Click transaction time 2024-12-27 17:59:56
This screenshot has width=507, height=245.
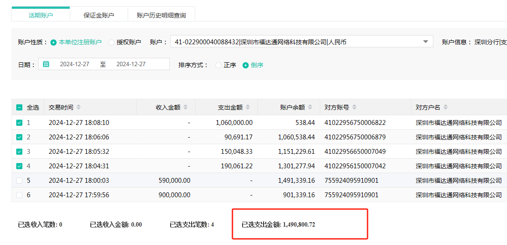click(79, 195)
